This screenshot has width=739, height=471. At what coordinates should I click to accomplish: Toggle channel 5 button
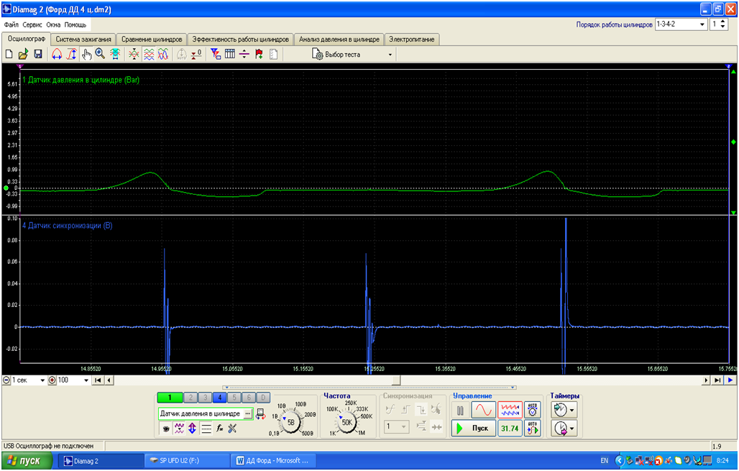(234, 398)
